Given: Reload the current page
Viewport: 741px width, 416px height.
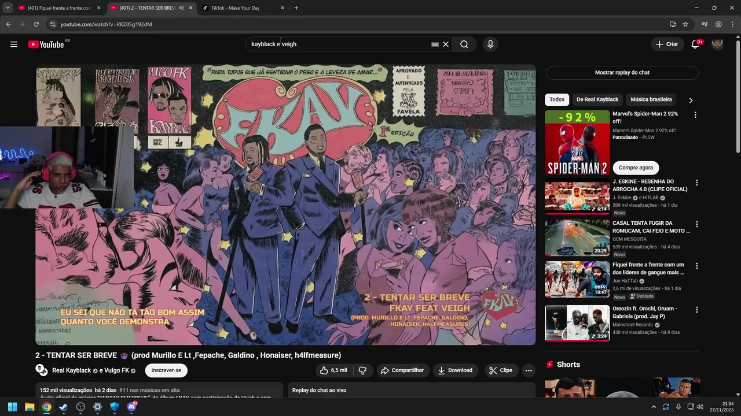Looking at the screenshot, I should (36, 24).
